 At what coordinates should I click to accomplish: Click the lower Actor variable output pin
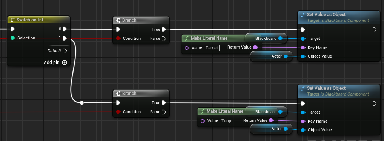286,129
